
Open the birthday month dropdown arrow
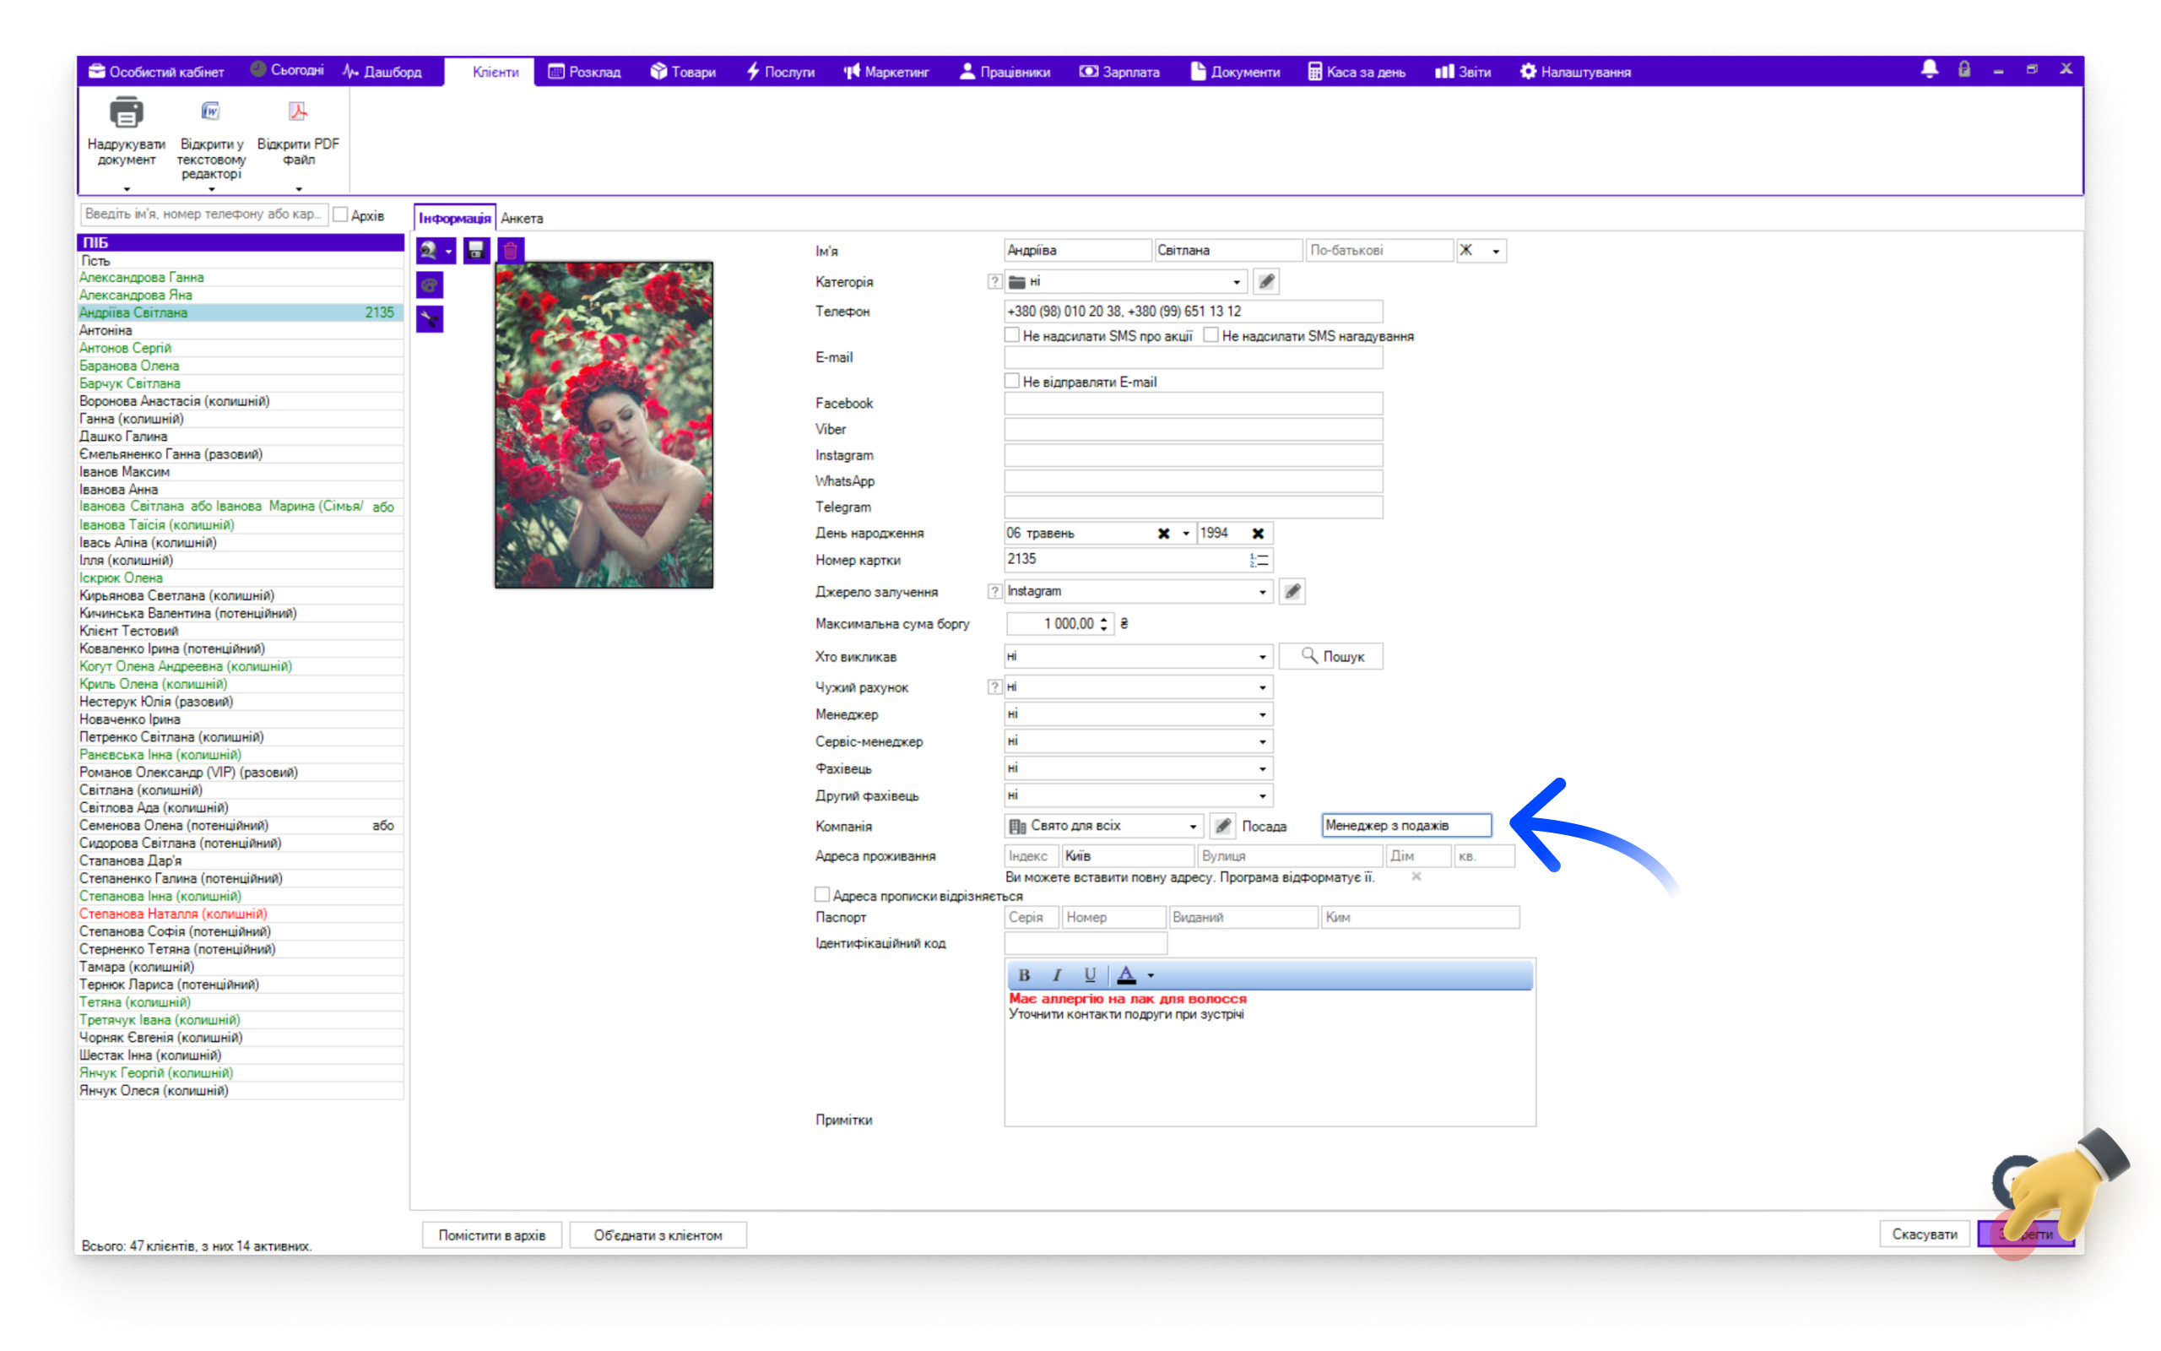pyautogui.click(x=1186, y=534)
